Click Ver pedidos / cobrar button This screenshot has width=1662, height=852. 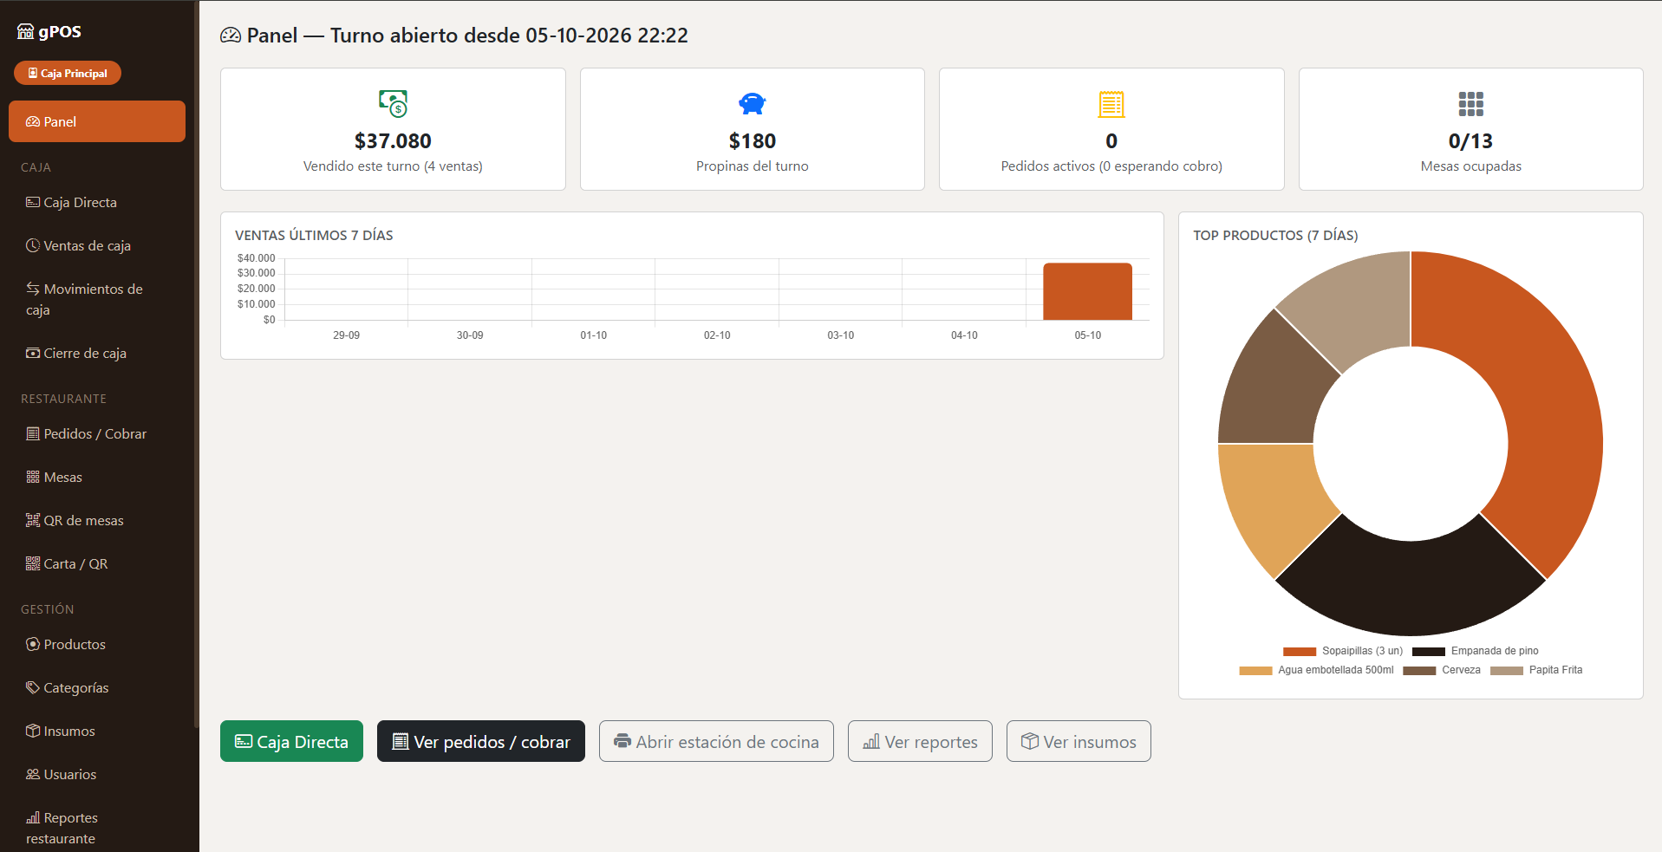point(481,741)
